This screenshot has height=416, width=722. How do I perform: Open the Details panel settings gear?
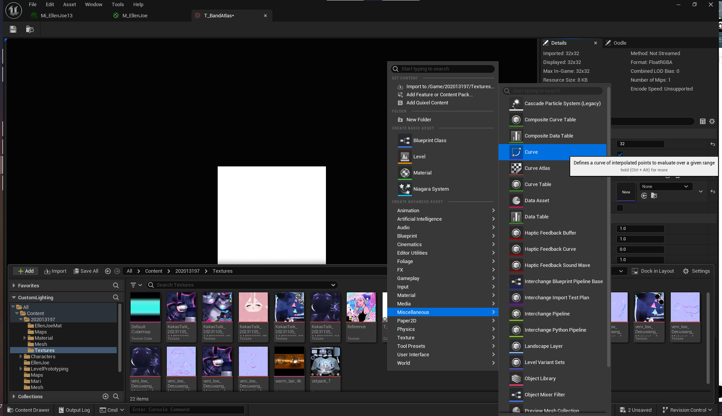point(712,121)
